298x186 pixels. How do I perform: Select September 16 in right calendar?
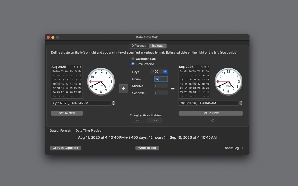tap(194, 84)
